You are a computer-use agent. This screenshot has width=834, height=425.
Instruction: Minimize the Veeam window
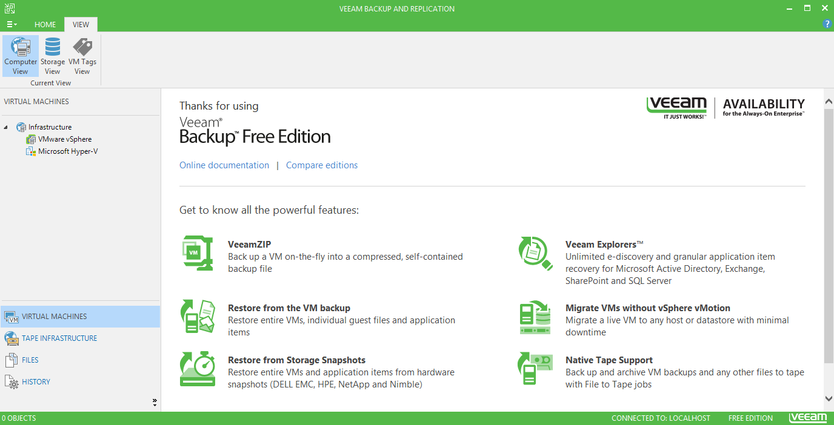coord(790,8)
